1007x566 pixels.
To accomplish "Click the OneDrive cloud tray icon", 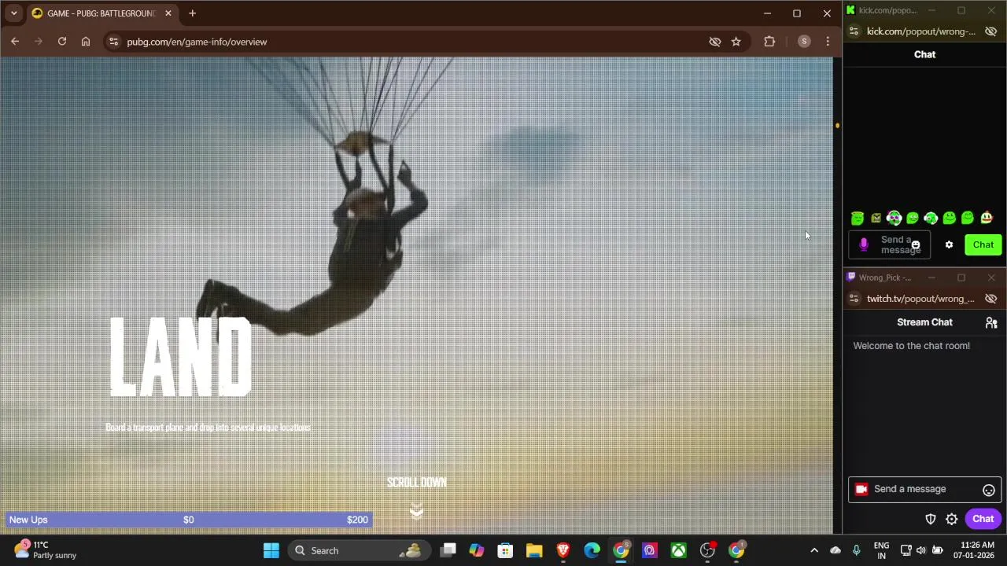I will (x=835, y=550).
